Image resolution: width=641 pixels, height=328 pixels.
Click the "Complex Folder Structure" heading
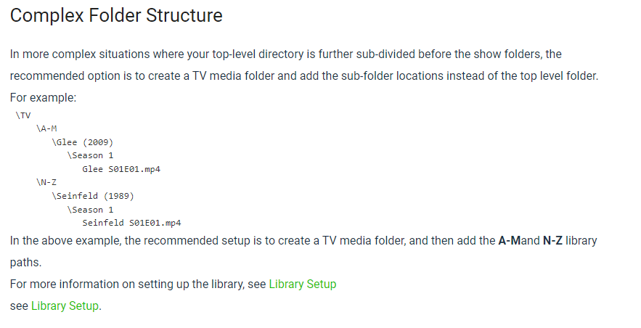(116, 15)
